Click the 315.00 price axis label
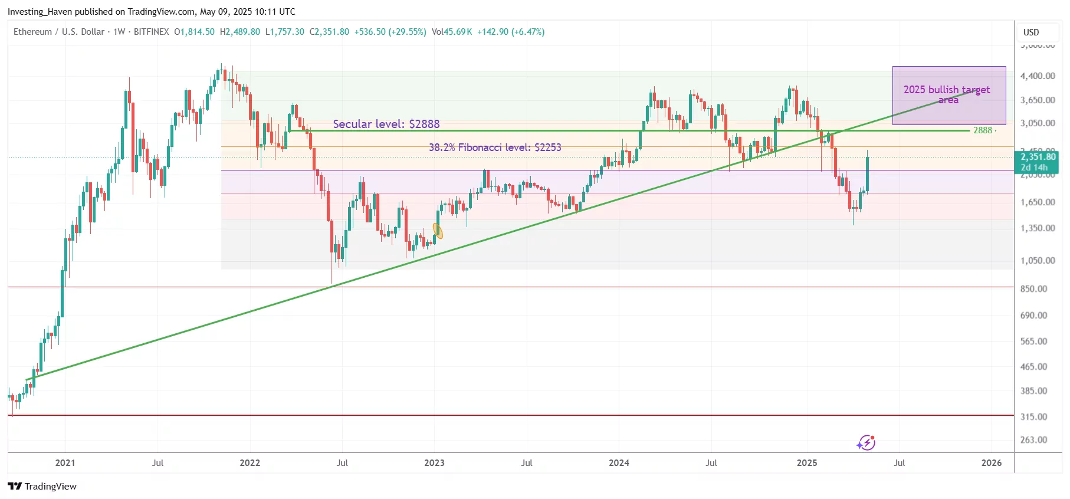The width and height of the screenshot is (1070, 499). [1033, 417]
